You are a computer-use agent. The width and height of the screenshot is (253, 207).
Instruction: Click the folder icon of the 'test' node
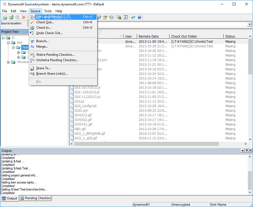tap(13, 42)
